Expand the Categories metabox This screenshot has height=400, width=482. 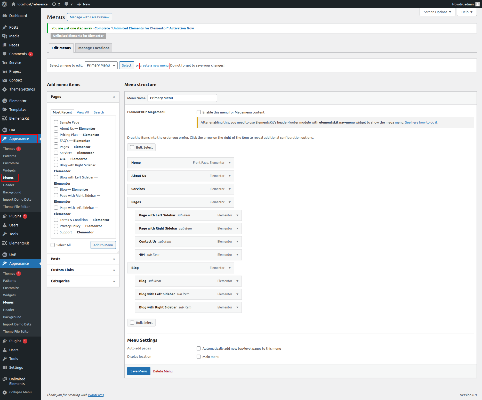point(114,281)
